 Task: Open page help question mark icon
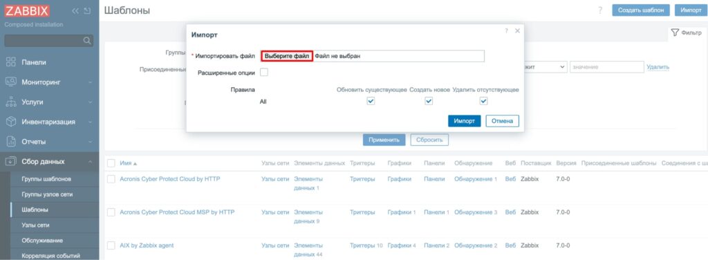coord(600,10)
